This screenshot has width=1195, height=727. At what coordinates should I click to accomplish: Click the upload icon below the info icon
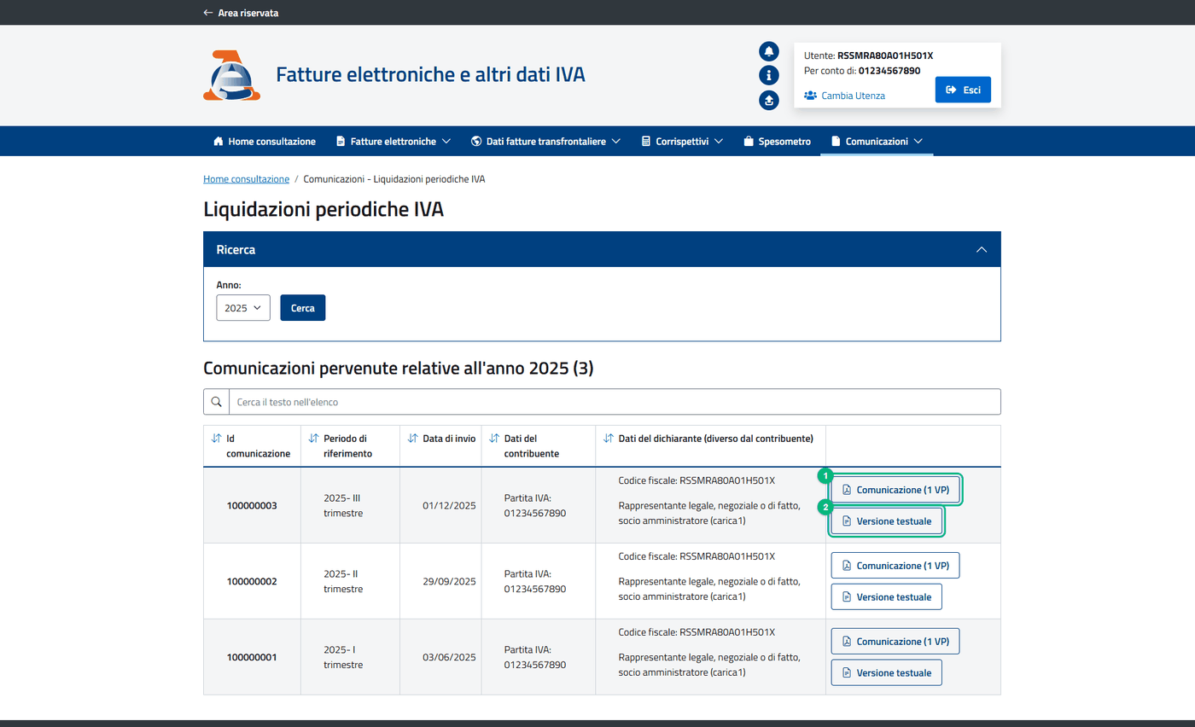pyautogui.click(x=768, y=100)
